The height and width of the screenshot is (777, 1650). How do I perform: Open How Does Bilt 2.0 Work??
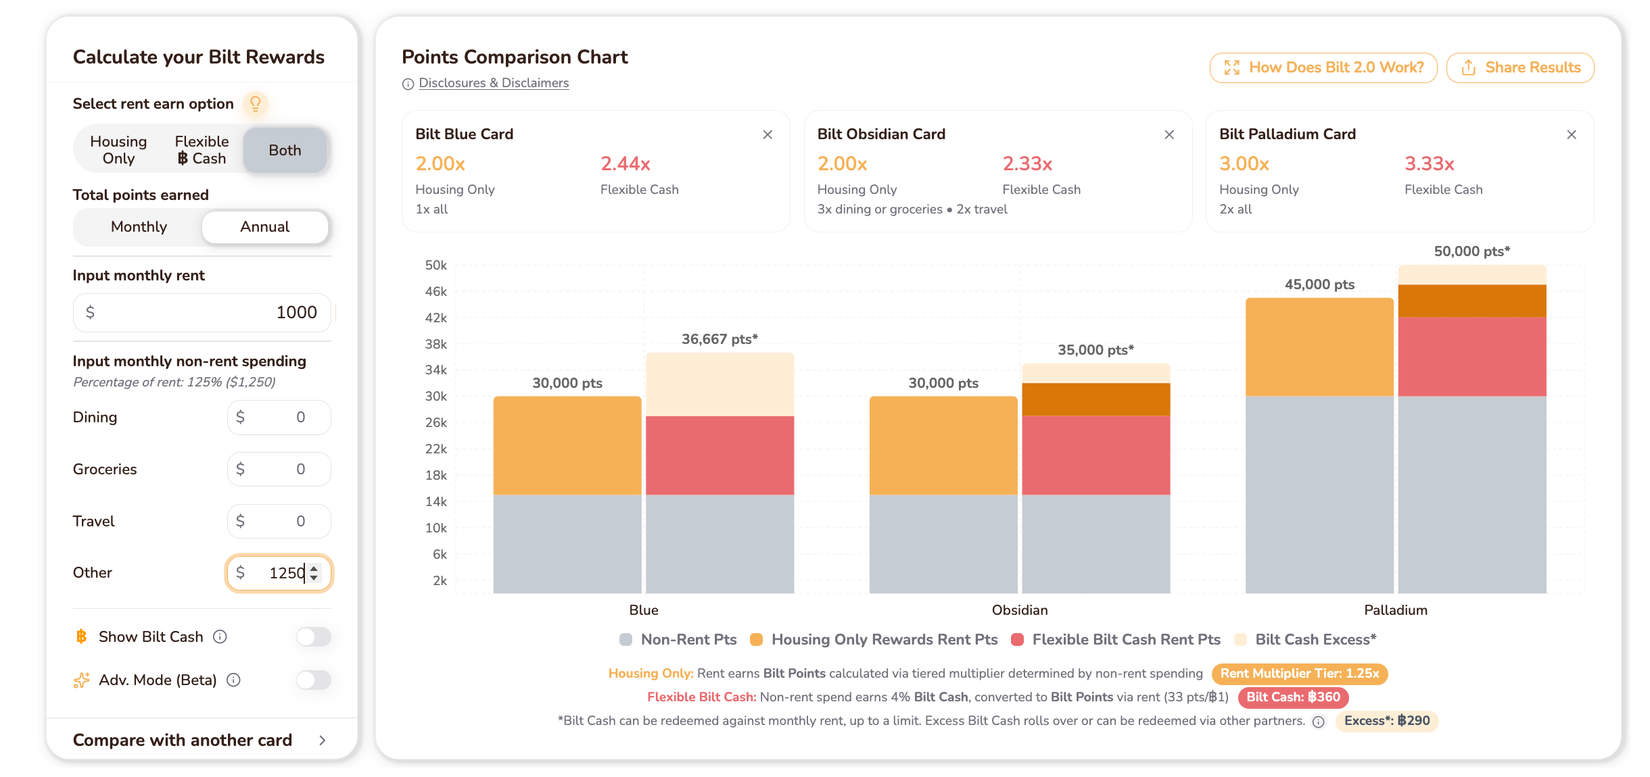click(1323, 68)
